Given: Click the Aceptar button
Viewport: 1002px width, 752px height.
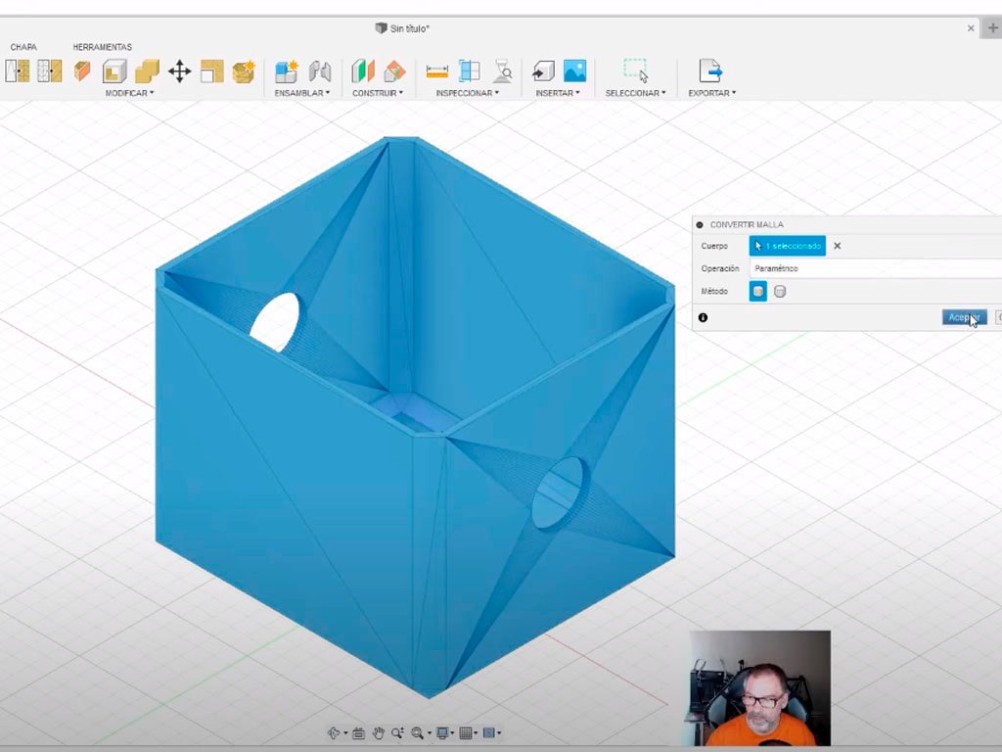Looking at the screenshot, I should coord(964,317).
